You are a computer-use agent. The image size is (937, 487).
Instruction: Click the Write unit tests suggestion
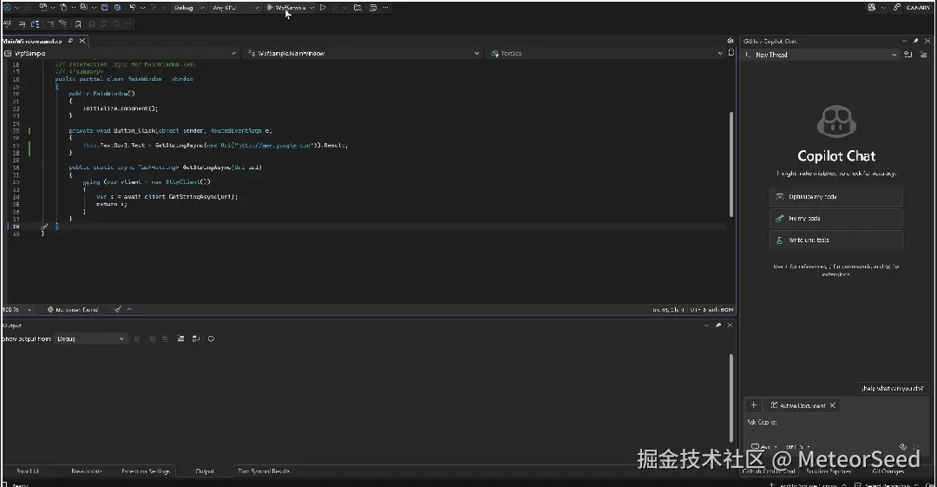[836, 240]
